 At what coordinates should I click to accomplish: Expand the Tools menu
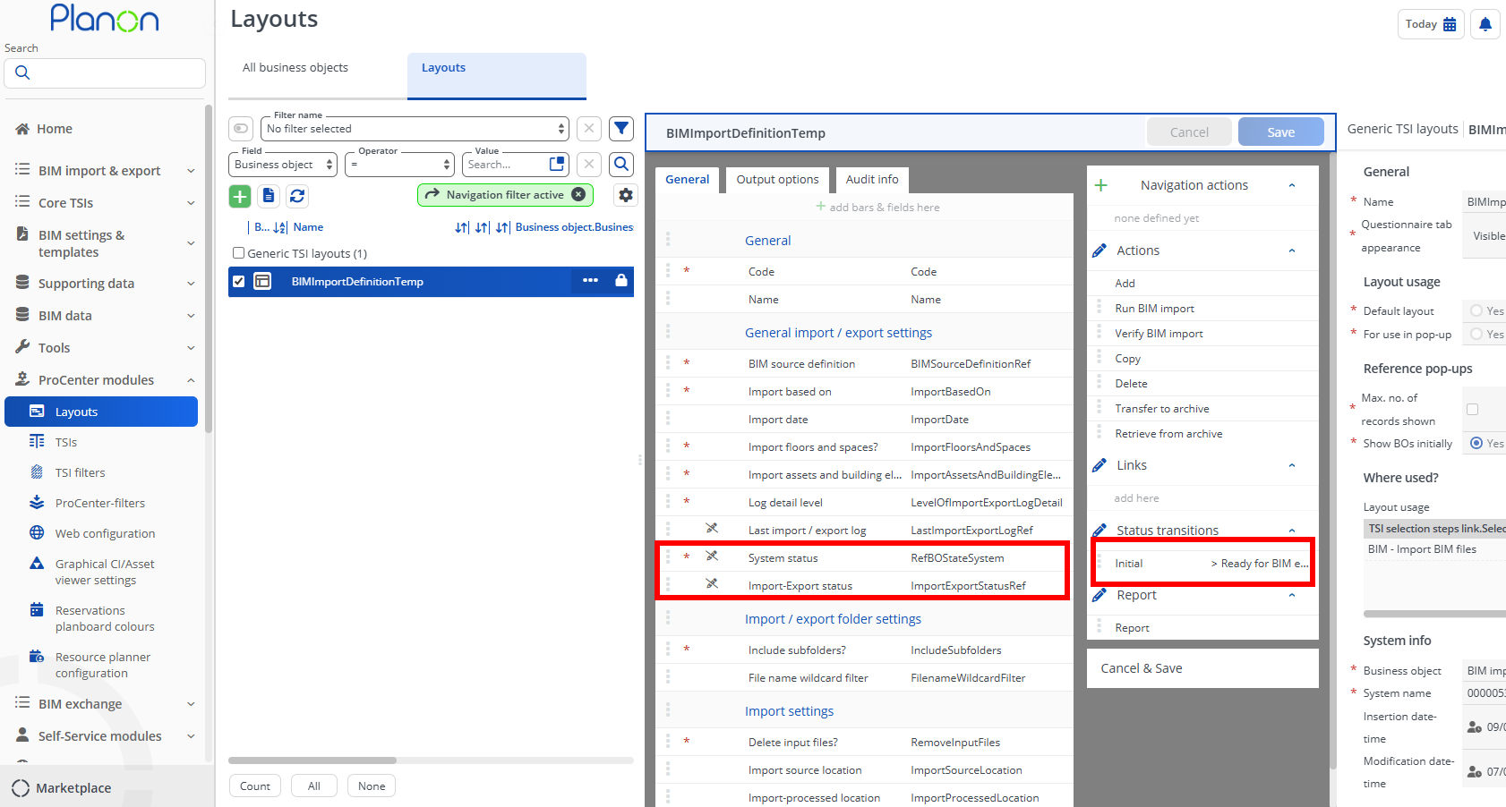click(x=107, y=348)
